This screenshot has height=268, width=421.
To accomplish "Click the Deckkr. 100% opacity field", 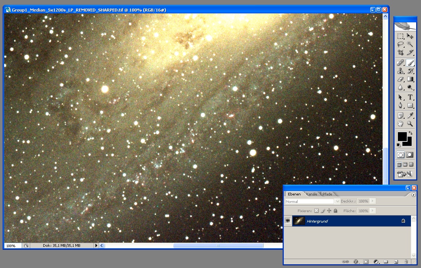I will (x=364, y=201).
